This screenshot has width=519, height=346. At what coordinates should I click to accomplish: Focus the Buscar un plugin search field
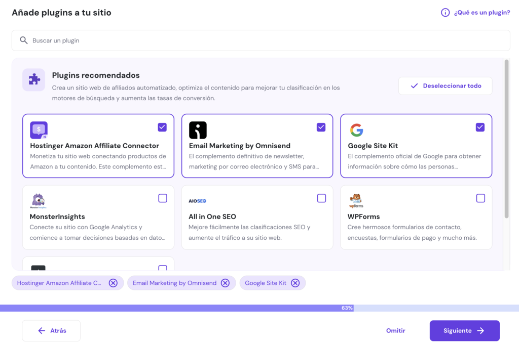coord(261,40)
